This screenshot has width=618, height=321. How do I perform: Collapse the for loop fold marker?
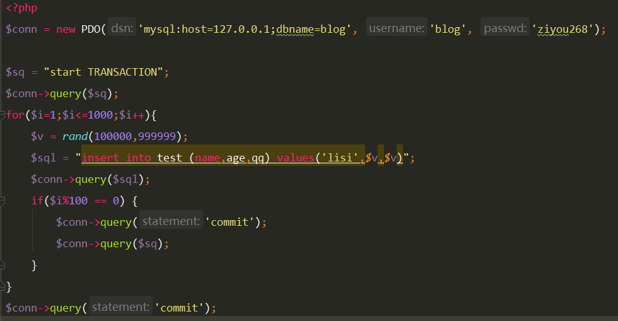pyautogui.click(x=2, y=115)
